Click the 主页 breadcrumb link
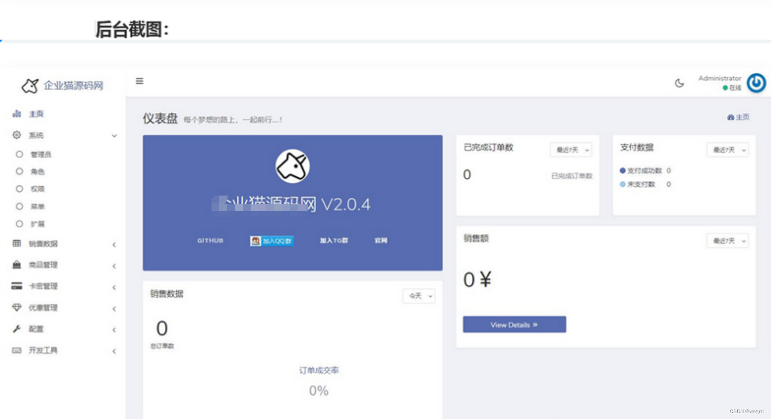 738,117
